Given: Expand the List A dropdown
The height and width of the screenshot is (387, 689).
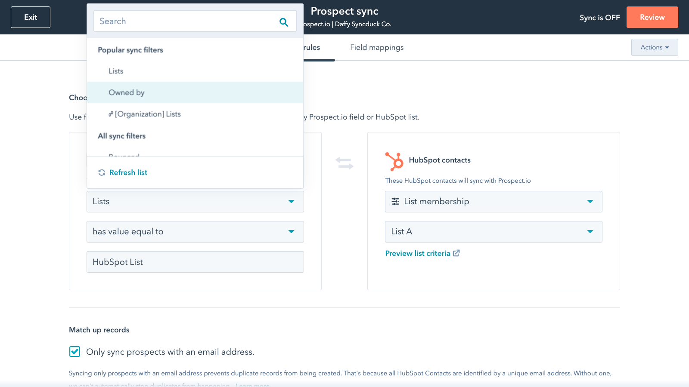Looking at the screenshot, I should point(493,232).
